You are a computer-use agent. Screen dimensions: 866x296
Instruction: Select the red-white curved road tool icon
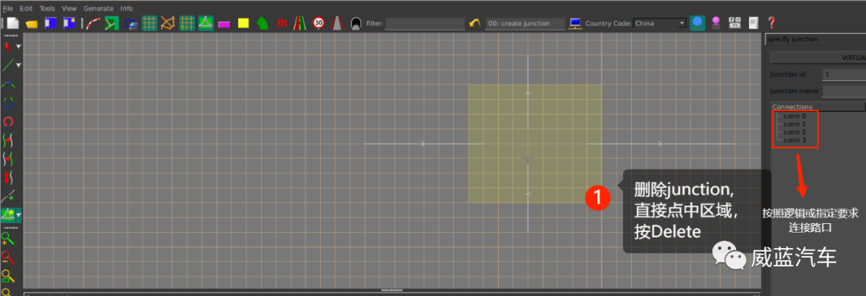pos(93,23)
